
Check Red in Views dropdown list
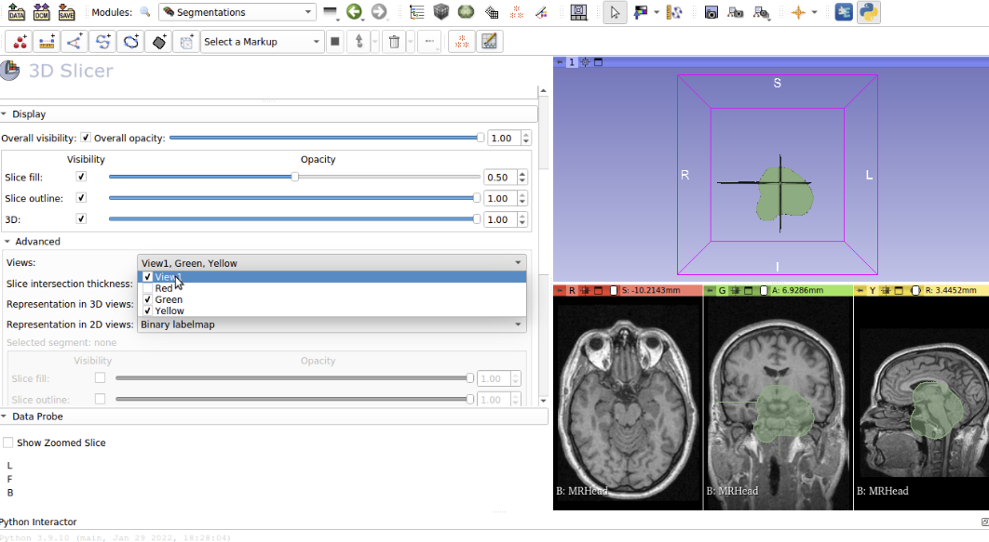(147, 288)
